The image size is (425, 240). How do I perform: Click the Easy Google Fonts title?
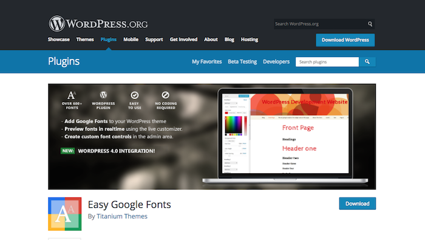129,205
